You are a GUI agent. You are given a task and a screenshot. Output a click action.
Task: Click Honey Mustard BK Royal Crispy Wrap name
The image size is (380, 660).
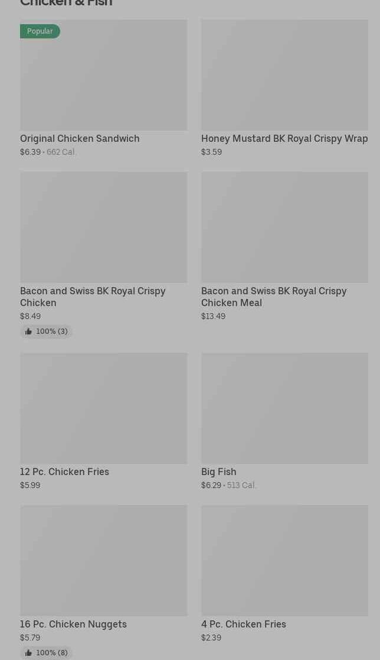click(x=284, y=138)
